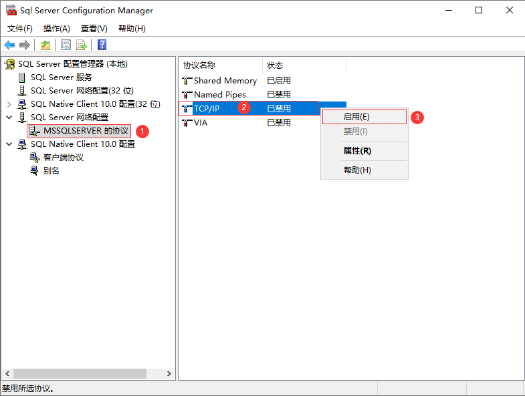525x396 pixels.
Task: Click tree pane's right scroll arrow
Action: coord(169,373)
